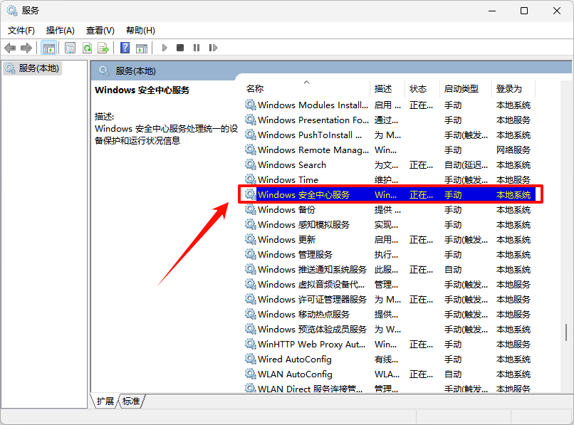The height and width of the screenshot is (425, 574).
Task: Select the Windows 移动热点服务 row
Action: click(x=390, y=315)
